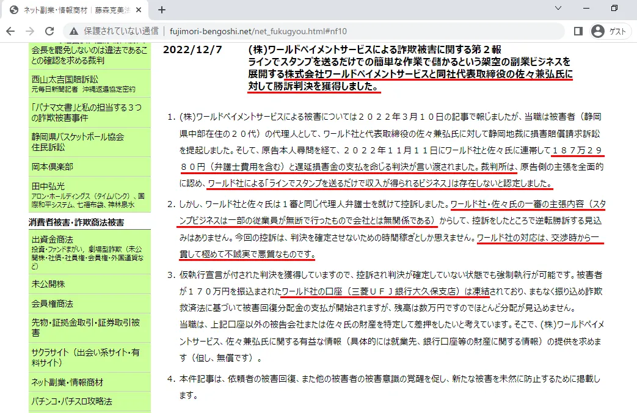Select the ネット副業・情報商材 browser tab
The height and width of the screenshot is (413, 637).
pyautogui.click(x=73, y=10)
